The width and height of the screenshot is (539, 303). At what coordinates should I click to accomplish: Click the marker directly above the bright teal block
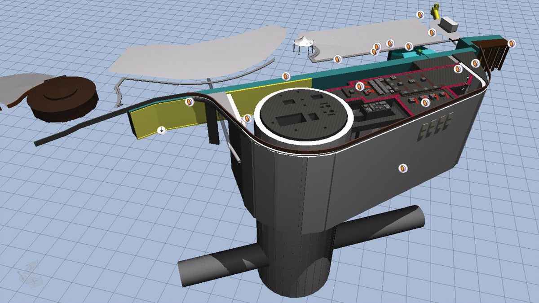[x=408, y=46]
